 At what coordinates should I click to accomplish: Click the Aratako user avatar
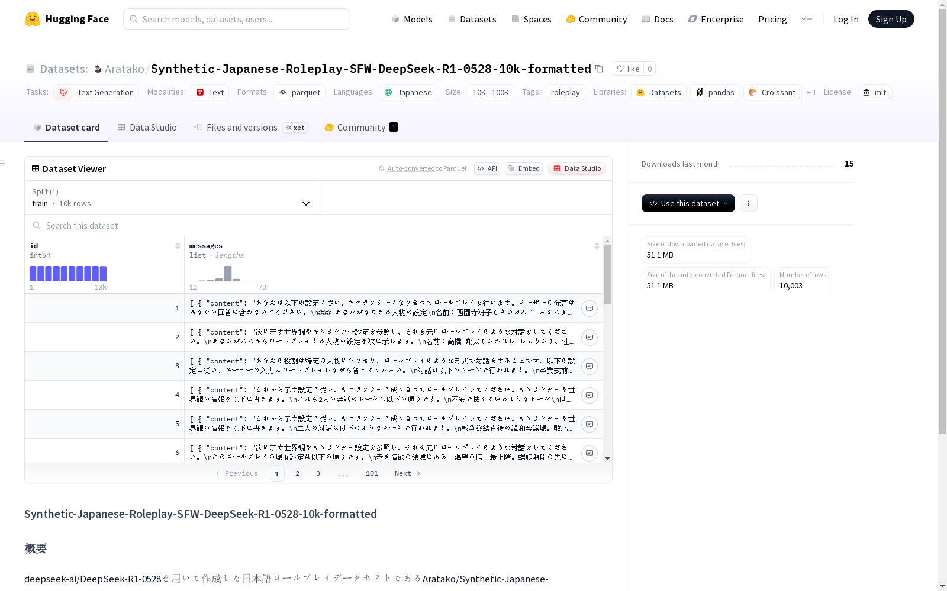point(98,69)
